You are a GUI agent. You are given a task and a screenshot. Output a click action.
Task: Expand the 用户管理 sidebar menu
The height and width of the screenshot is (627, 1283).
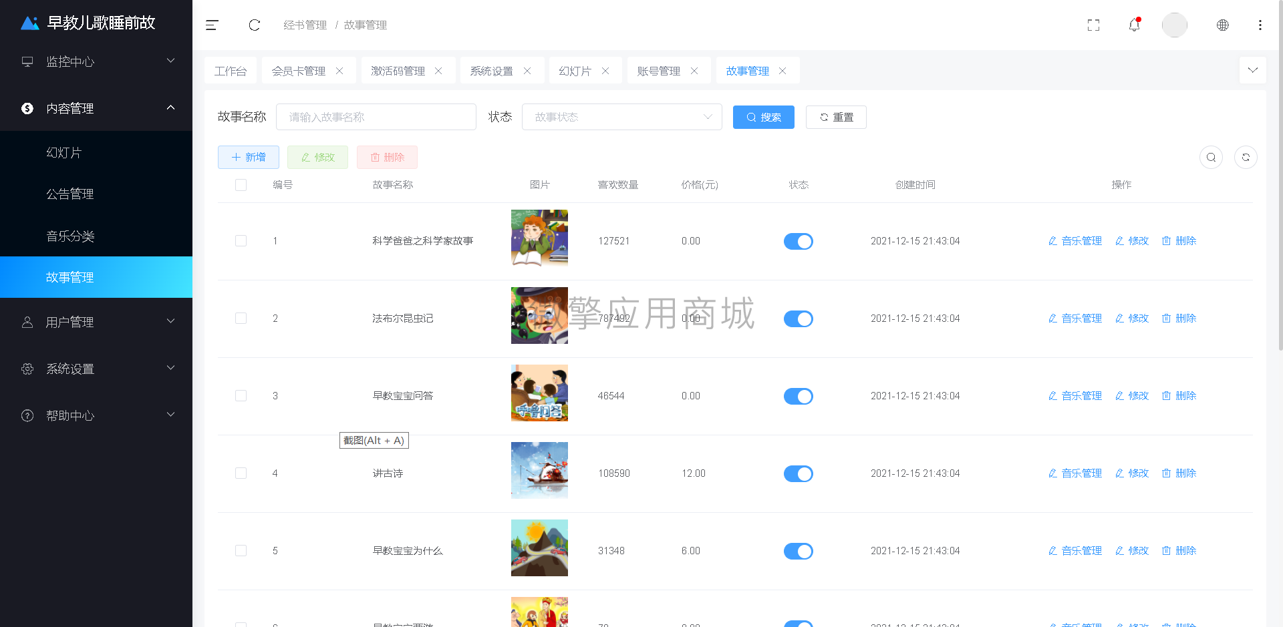pos(96,322)
